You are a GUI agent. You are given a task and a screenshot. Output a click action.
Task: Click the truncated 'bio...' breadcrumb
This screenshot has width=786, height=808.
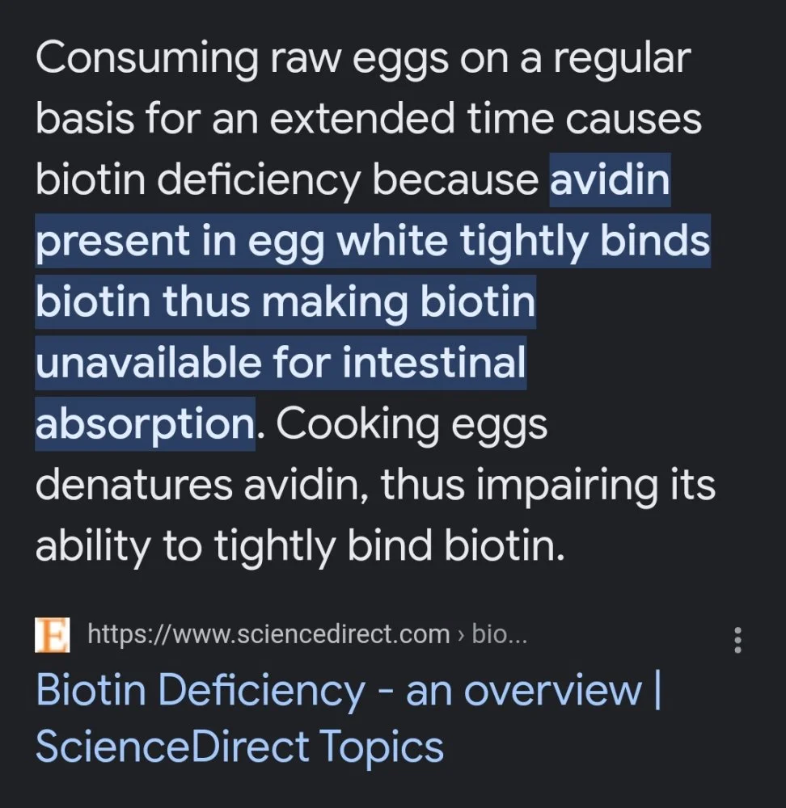[499, 634]
